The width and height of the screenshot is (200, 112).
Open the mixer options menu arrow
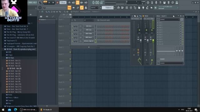(132, 16)
